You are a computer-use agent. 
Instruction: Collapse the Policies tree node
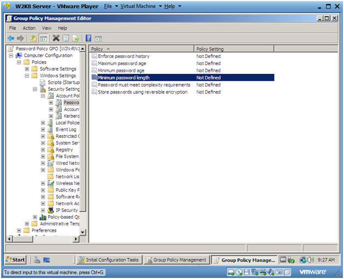[x=19, y=62]
